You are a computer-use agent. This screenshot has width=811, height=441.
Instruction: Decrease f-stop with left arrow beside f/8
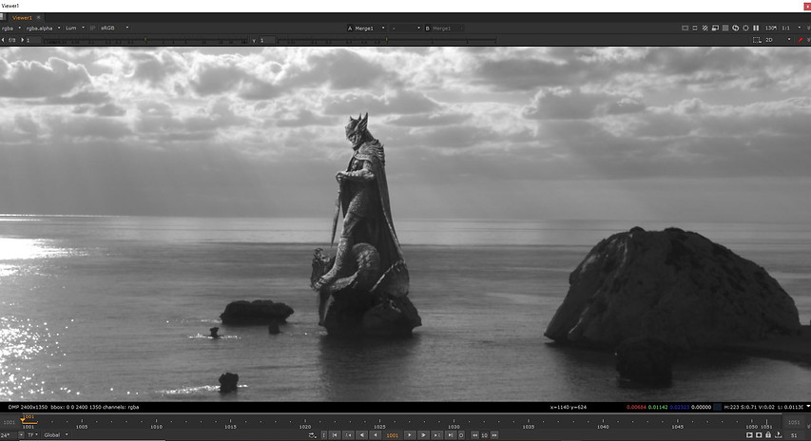coord(3,40)
